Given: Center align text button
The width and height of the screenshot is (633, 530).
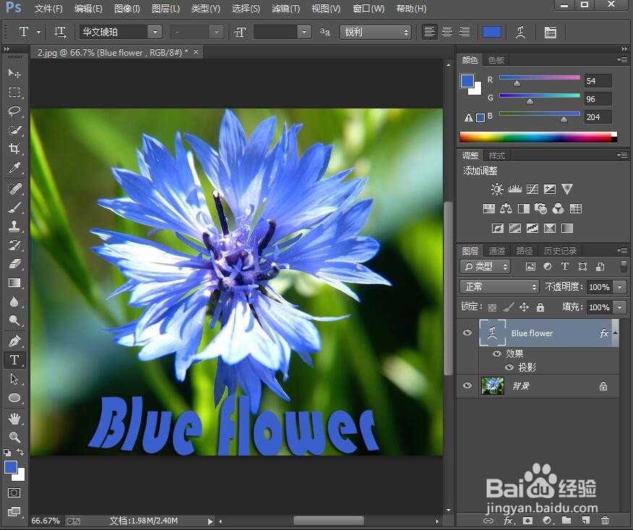Looking at the screenshot, I should 447,32.
